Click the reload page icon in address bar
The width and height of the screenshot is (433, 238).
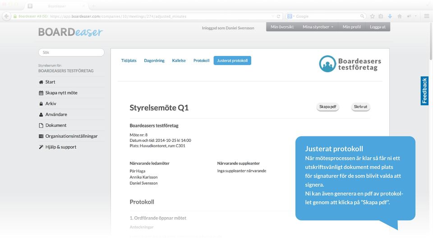point(278,16)
